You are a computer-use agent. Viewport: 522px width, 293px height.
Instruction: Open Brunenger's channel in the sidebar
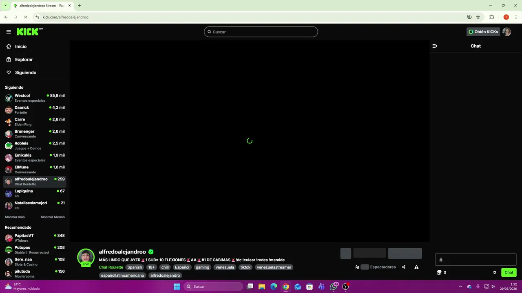(x=35, y=134)
